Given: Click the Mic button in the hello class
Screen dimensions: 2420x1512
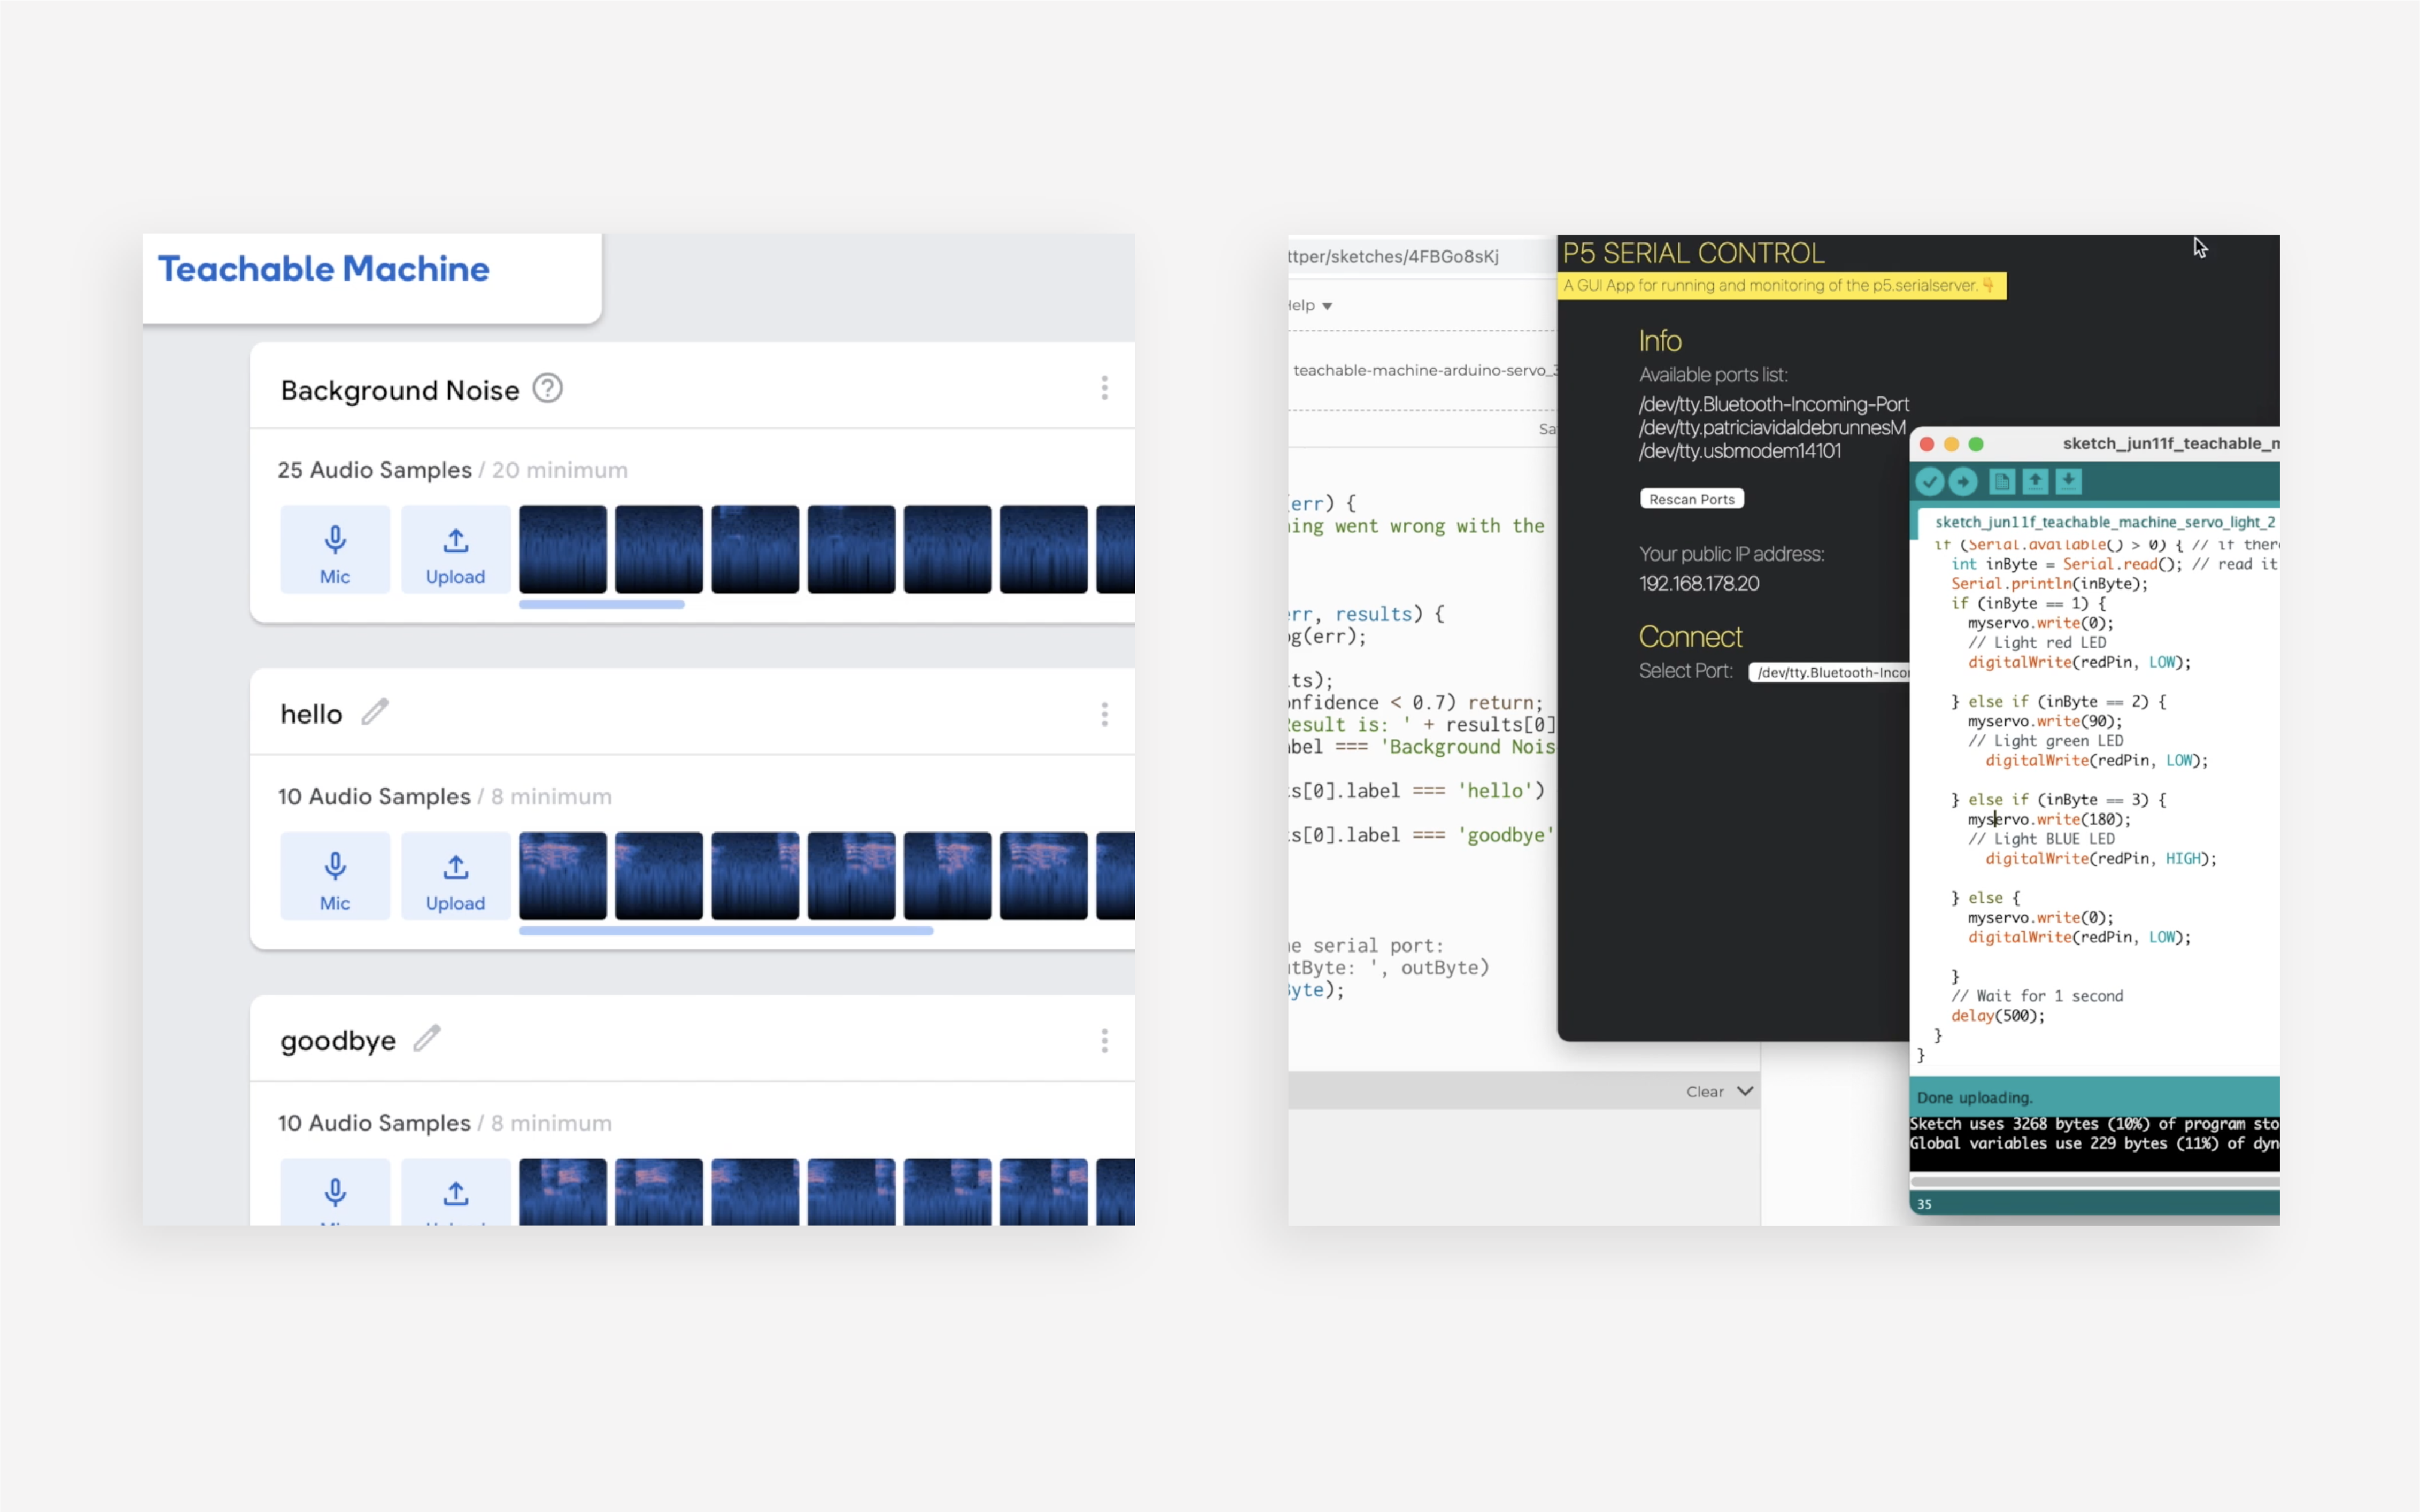Looking at the screenshot, I should [335, 877].
